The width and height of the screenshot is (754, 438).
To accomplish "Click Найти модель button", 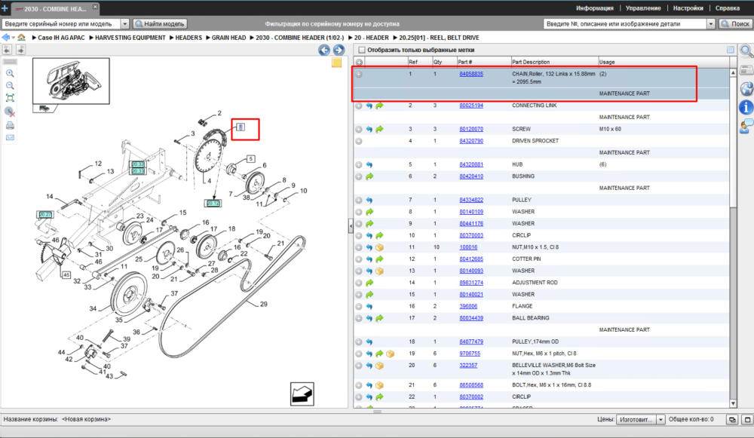I will pyautogui.click(x=160, y=23).
